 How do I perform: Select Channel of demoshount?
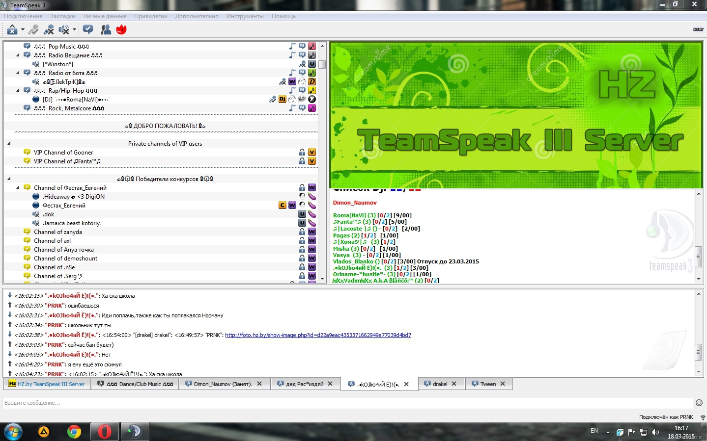(65, 259)
